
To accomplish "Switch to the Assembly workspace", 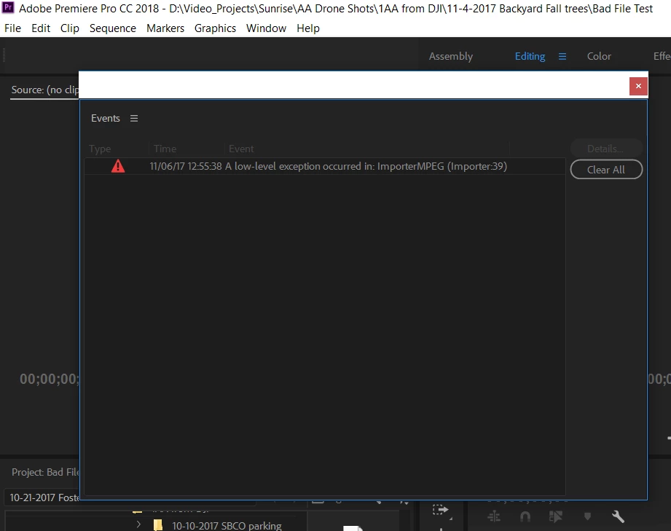I will [x=451, y=57].
